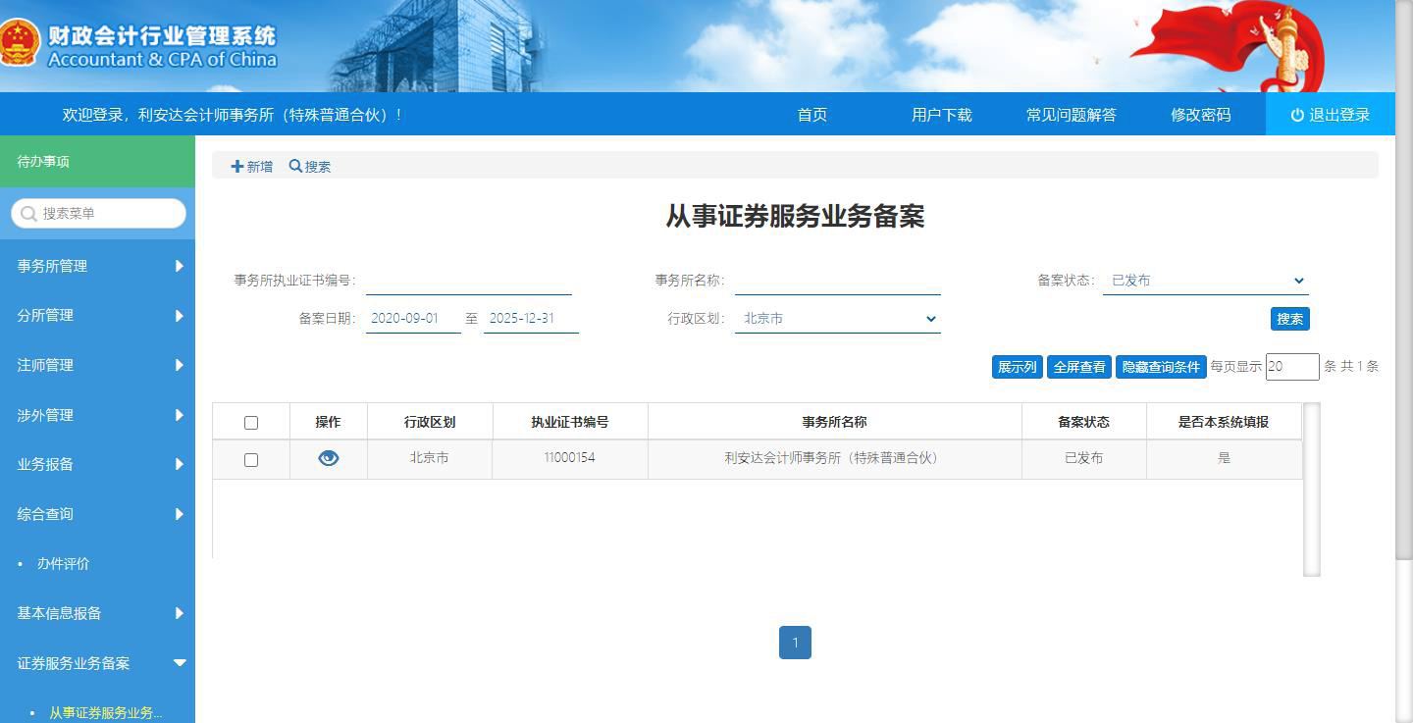Open the 备案状态 dropdown
This screenshot has height=723, width=1413.
pyautogui.click(x=1205, y=281)
